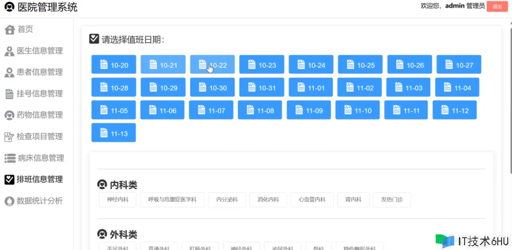Choose the 10-27 date button
Image resolution: width=512 pixels, height=250 pixels.
(x=459, y=65)
